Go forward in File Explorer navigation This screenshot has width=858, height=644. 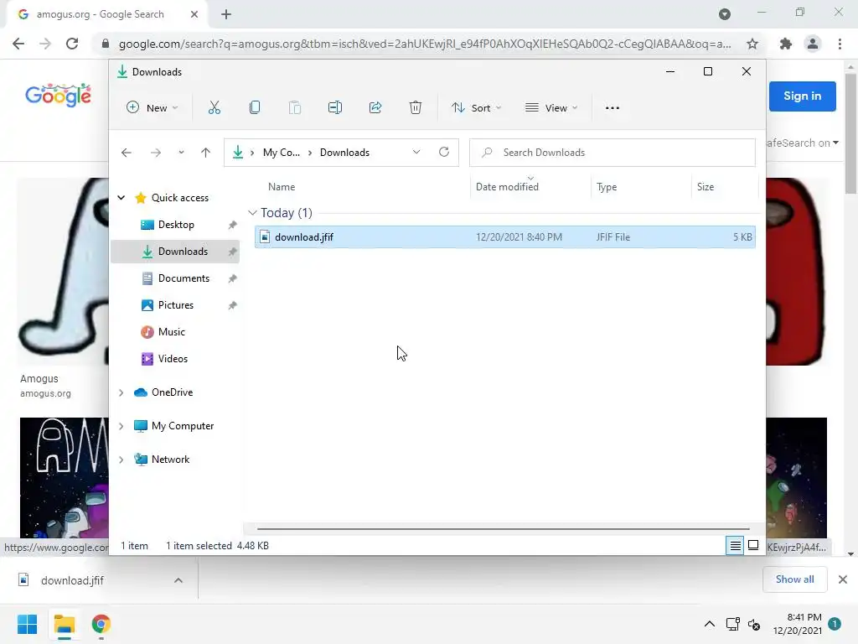point(156,153)
